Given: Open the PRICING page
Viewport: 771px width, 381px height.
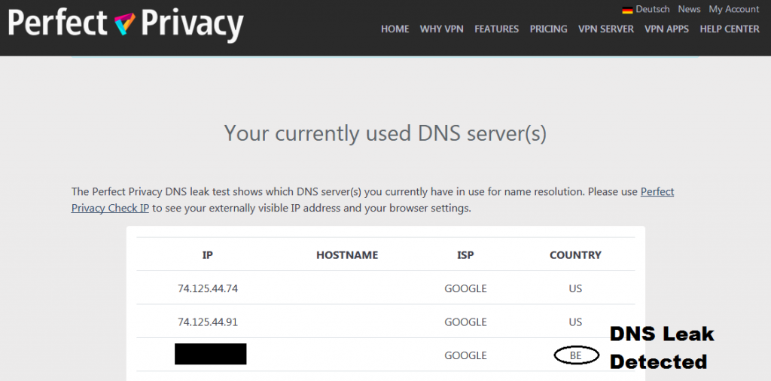Looking at the screenshot, I should 548,29.
